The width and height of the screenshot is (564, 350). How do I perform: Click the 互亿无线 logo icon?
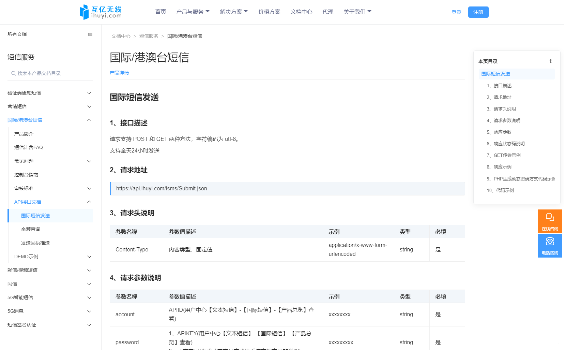click(x=83, y=12)
